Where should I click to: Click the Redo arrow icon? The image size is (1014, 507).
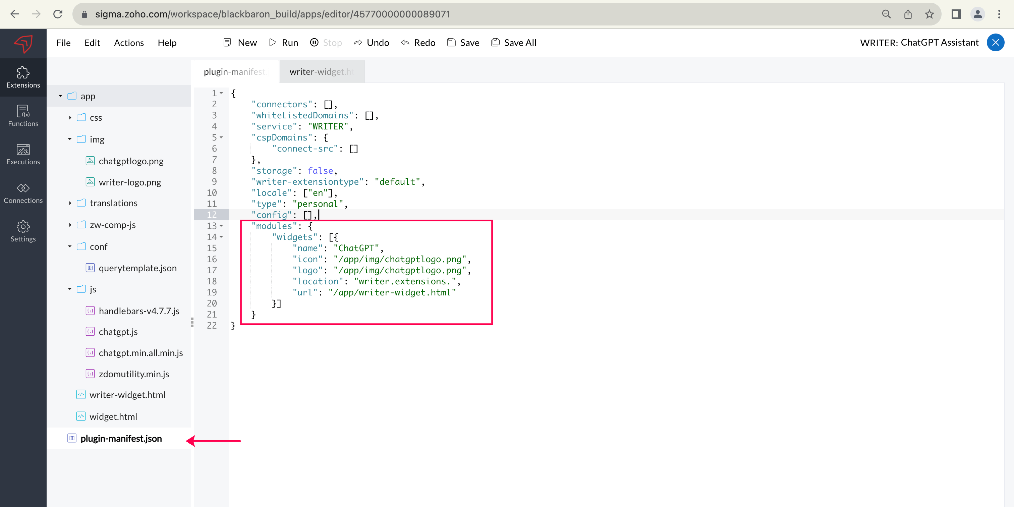(405, 43)
